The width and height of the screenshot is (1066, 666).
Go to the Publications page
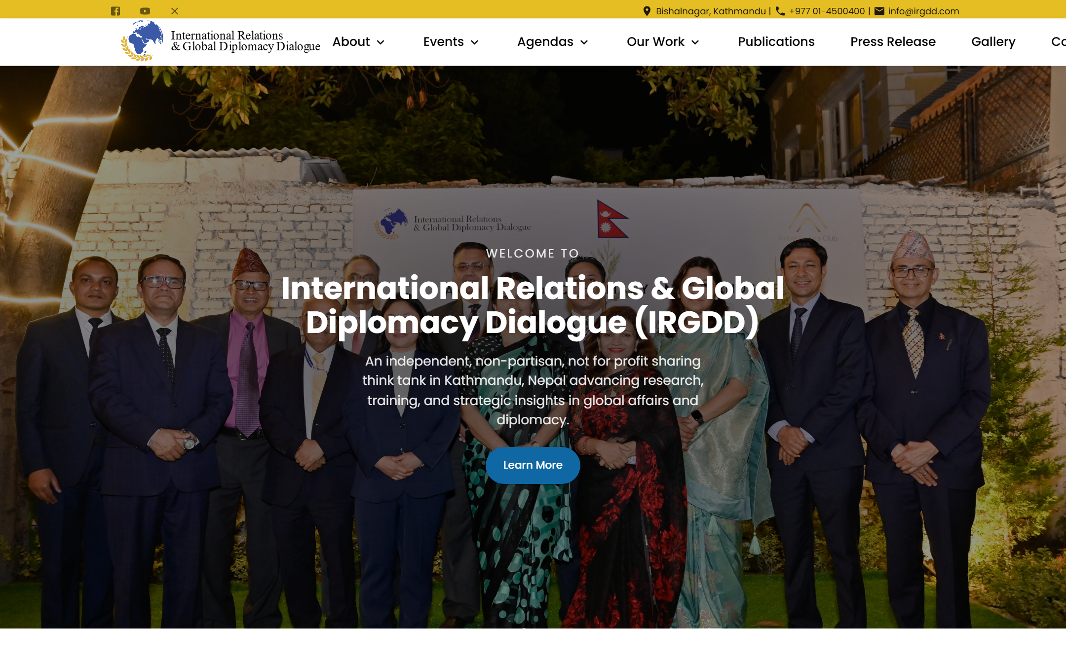point(776,41)
